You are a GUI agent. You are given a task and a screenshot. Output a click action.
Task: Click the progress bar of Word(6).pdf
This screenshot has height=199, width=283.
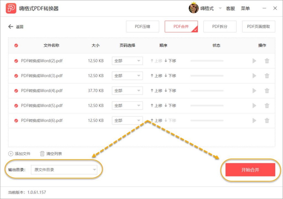(207, 121)
